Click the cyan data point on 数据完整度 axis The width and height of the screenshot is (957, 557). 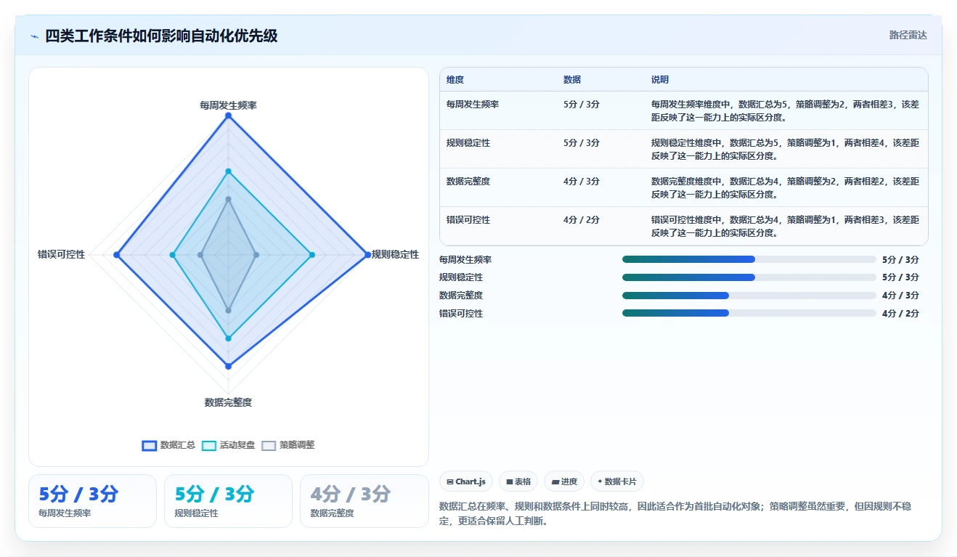point(228,338)
